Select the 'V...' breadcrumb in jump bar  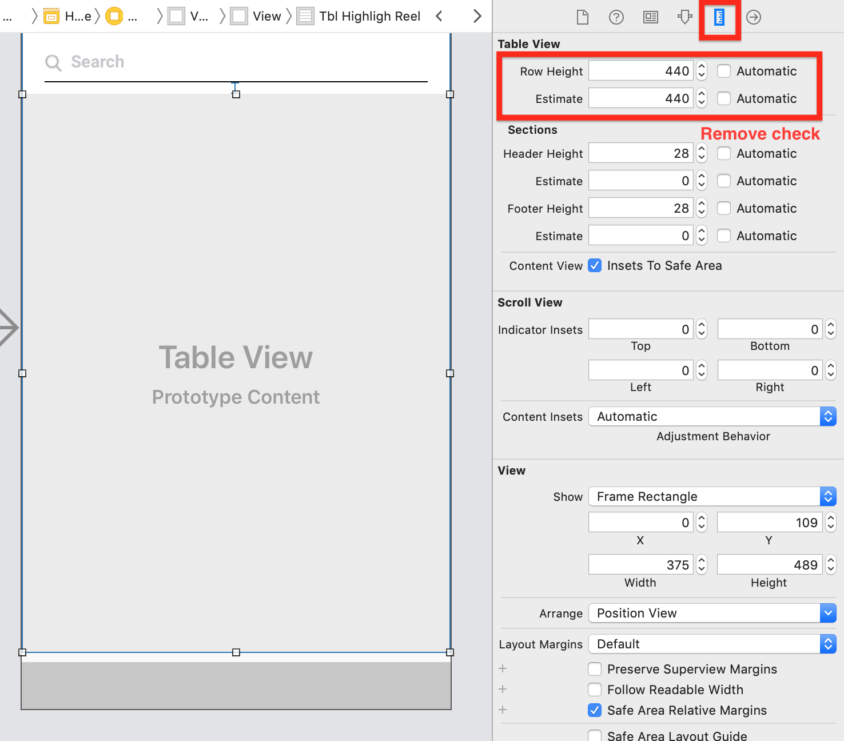(x=199, y=16)
